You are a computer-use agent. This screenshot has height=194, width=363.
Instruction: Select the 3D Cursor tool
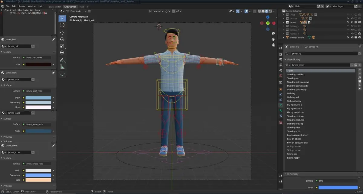click(62, 25)
